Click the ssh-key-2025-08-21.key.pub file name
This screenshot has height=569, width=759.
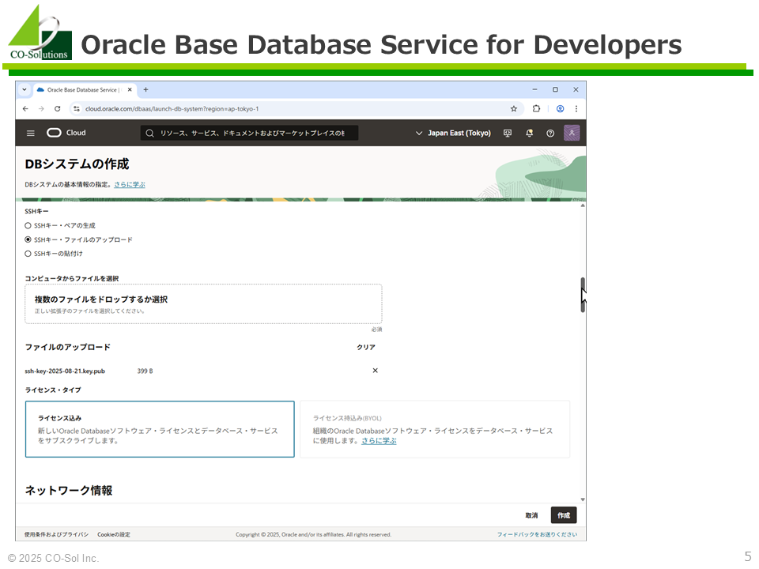65,371
